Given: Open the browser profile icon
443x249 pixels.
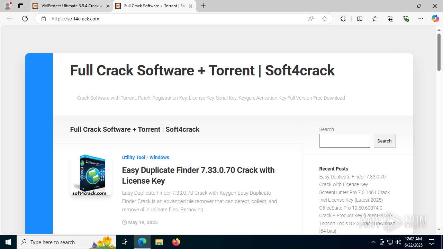Looking at the screenshot, I should pyautogui.click(x=8, y=6).
